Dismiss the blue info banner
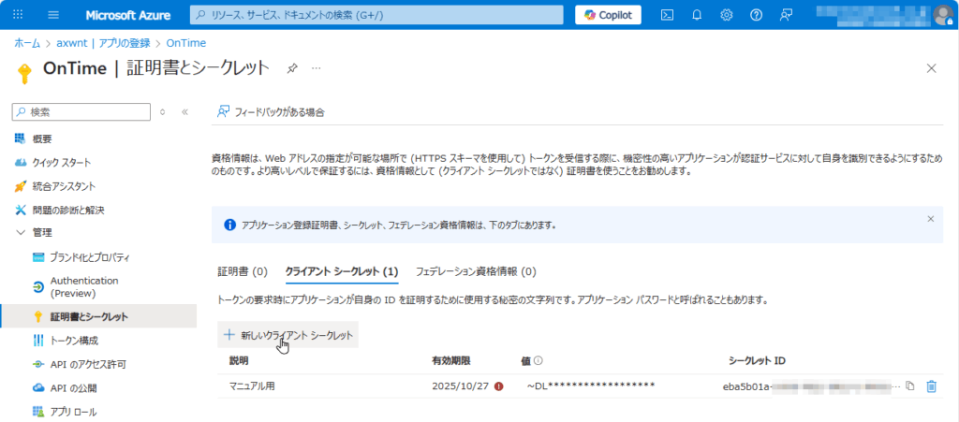 click(x=930, y=219)
